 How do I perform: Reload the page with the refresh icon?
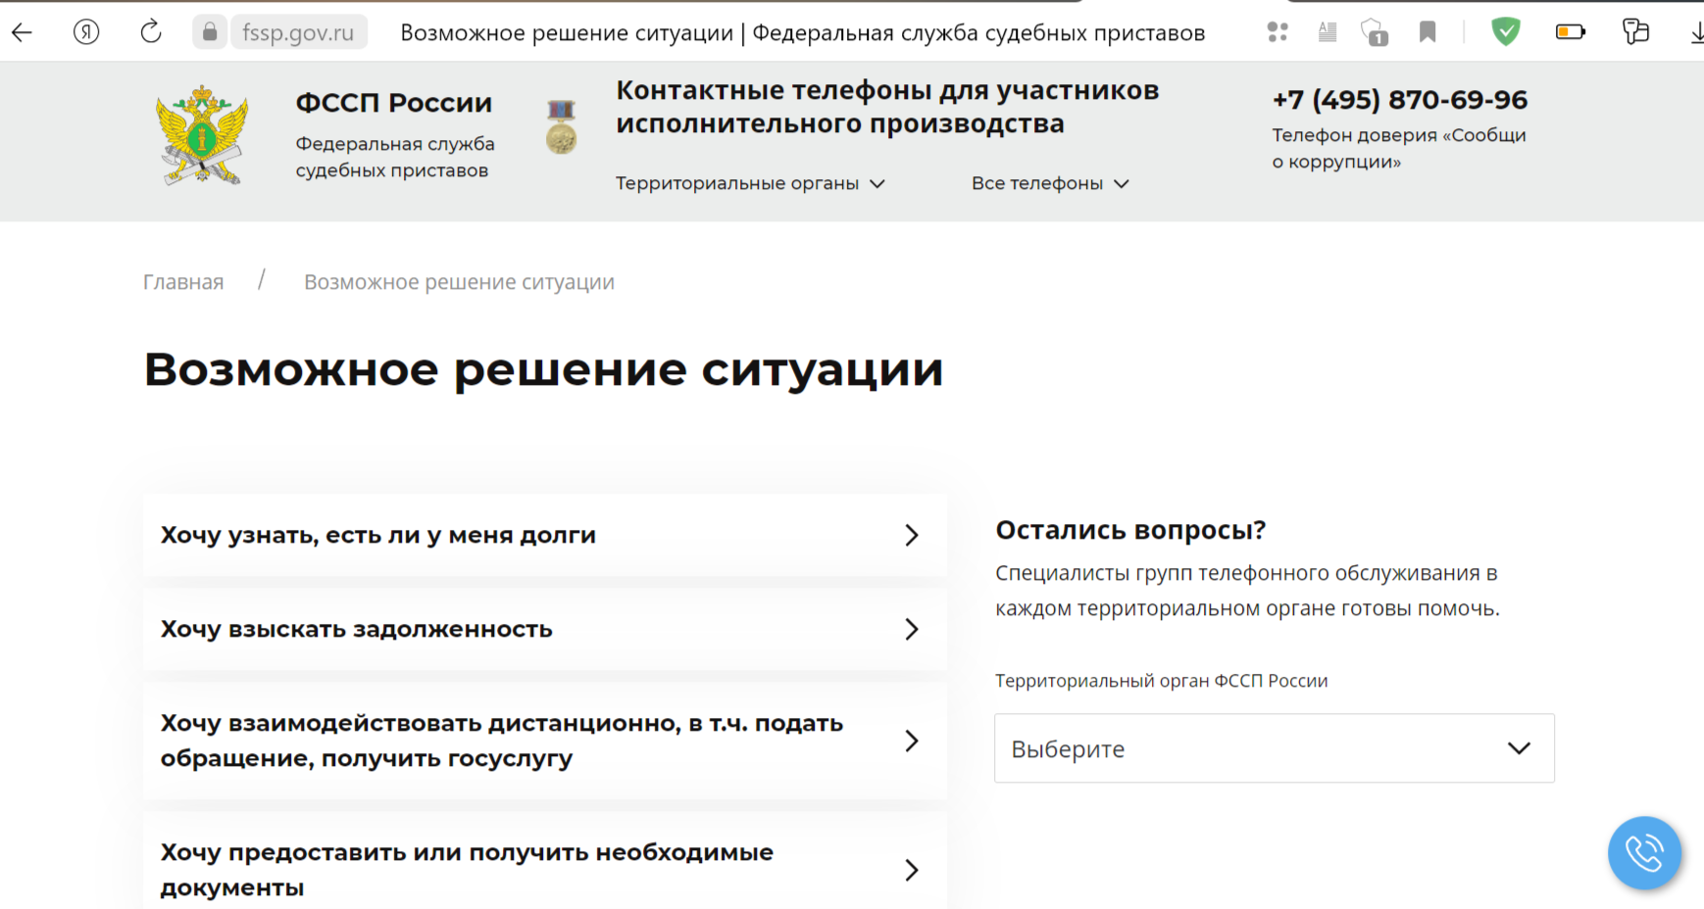pyautogui.click(x=151, y=32)
